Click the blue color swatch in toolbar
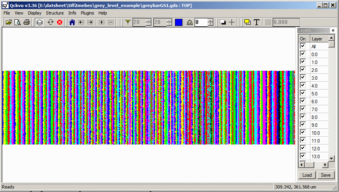The height and width of the screenshot is (192, 339). pyautogui.click(x=179, y=22)
